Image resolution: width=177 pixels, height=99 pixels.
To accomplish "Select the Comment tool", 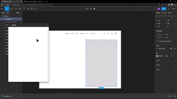I will tap(35, 9).
